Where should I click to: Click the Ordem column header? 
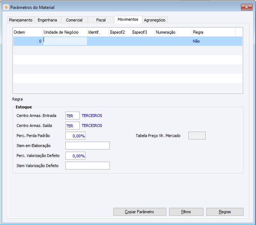click(x=28, y=32)
